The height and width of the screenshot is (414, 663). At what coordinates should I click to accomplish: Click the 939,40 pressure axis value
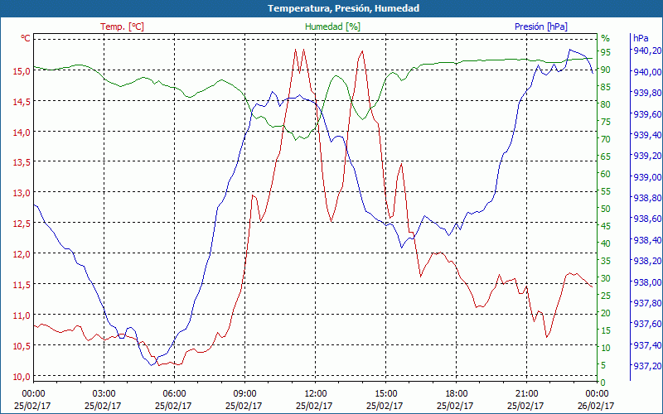[x=646, y=135]
